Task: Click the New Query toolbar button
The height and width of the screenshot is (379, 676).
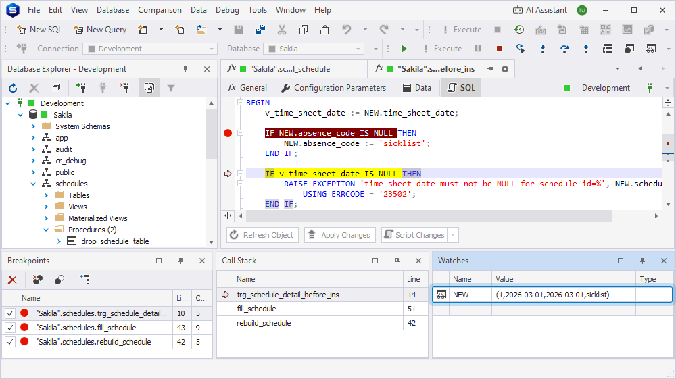Action: coord(100,30)
